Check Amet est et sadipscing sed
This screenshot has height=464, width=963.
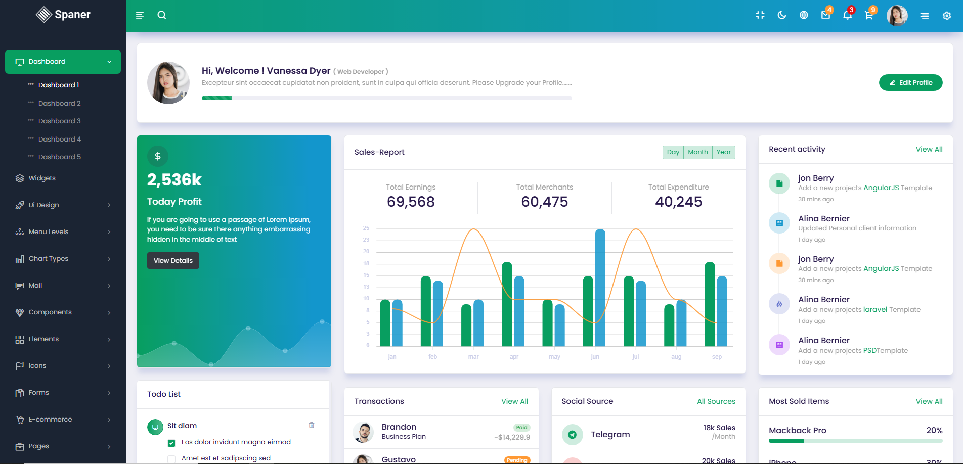pos(171,459)
